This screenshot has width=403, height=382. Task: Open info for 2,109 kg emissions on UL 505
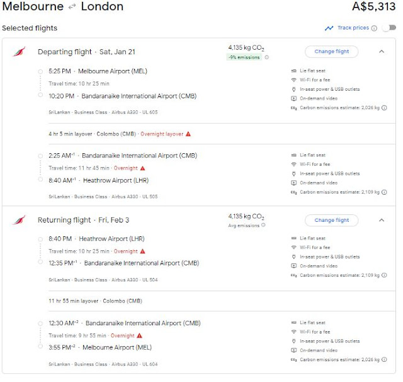(384, 192)
